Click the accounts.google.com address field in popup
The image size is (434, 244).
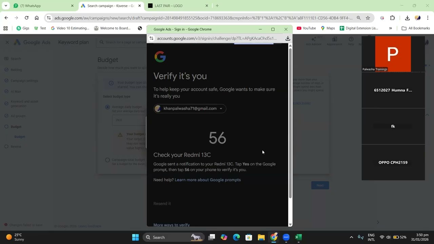(x=217, y=38)
